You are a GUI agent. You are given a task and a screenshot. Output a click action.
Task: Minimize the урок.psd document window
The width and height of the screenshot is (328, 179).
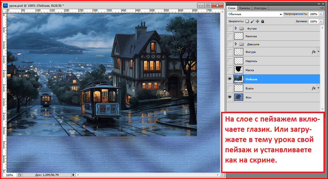coord(201,5)
